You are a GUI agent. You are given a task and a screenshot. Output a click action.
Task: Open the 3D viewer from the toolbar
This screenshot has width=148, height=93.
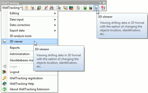click(96, 8)
